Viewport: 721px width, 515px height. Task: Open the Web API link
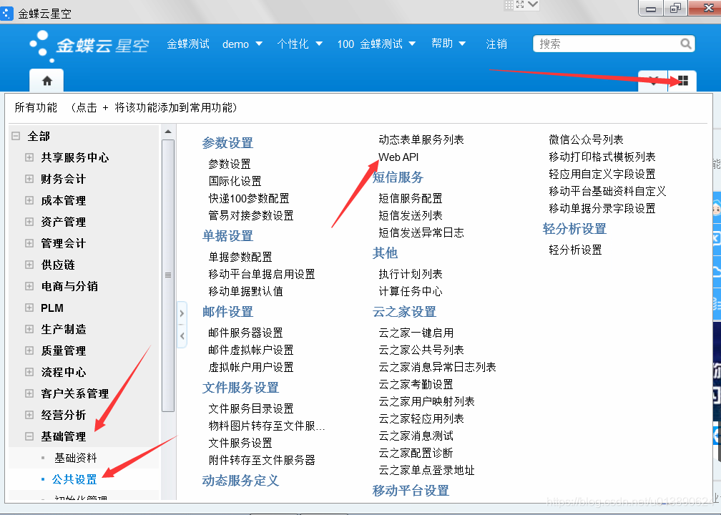point(398,157)
